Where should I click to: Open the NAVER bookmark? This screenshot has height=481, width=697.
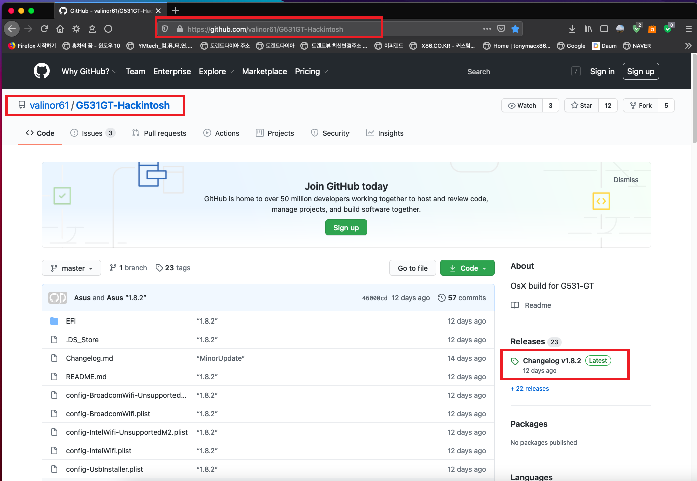(x=637, y=46)
